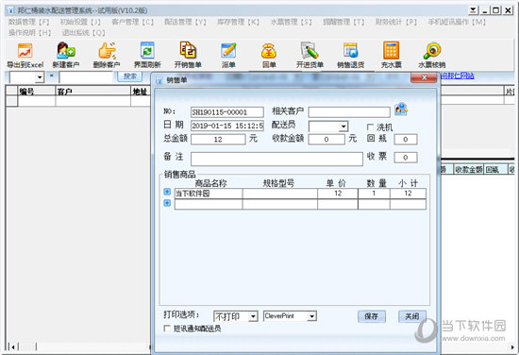
Task: Open the 手机短讯操作 [M] menu
Action: [x=457, y=23]
